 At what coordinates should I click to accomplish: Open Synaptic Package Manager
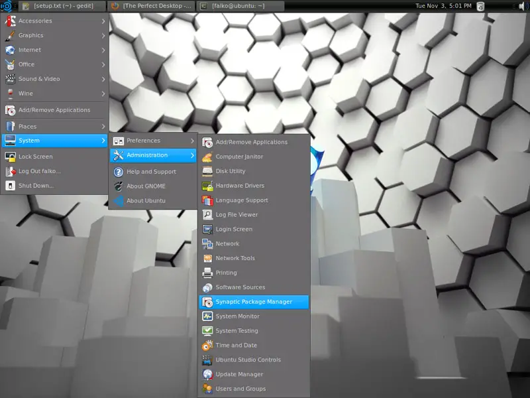[x=254, y=302]
